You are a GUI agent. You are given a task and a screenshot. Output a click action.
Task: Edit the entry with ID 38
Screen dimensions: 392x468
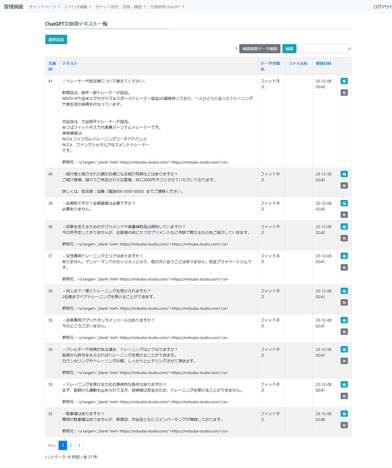[344, 226]
